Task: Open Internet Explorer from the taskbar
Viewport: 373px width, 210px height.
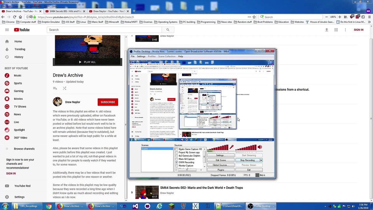Action: pyautogui.click(x=159, y=206)
